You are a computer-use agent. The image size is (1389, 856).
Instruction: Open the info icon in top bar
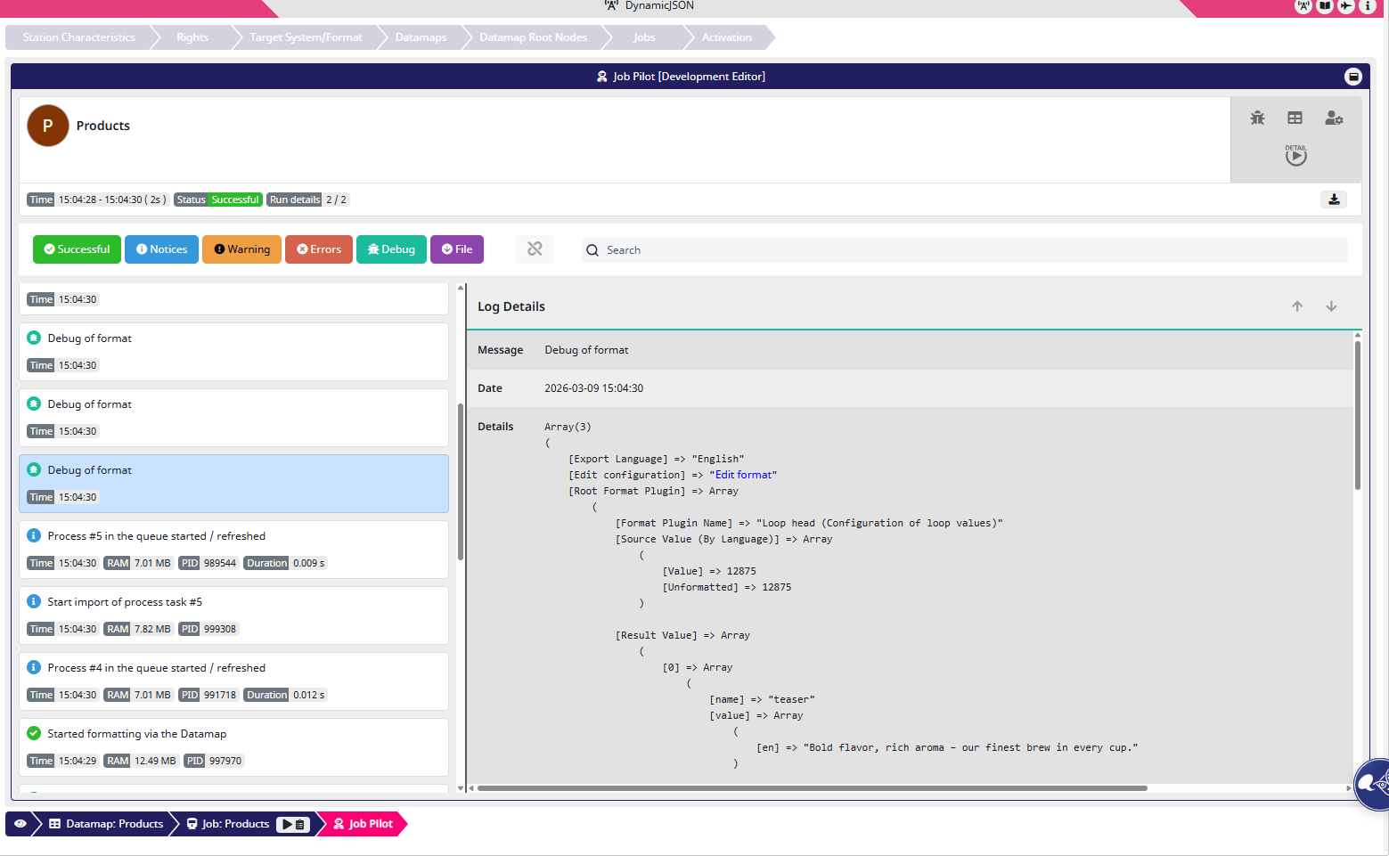pos(1368,6)
